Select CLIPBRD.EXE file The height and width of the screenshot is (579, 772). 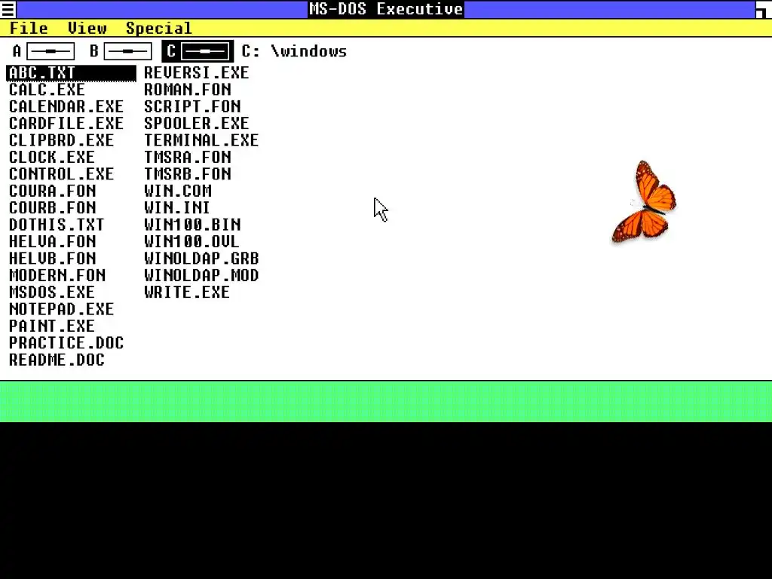[62, 140]
